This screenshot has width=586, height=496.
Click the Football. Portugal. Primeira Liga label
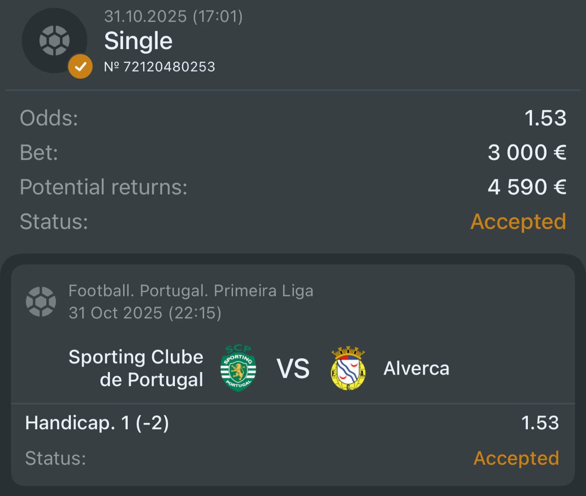tap(191, 291)
